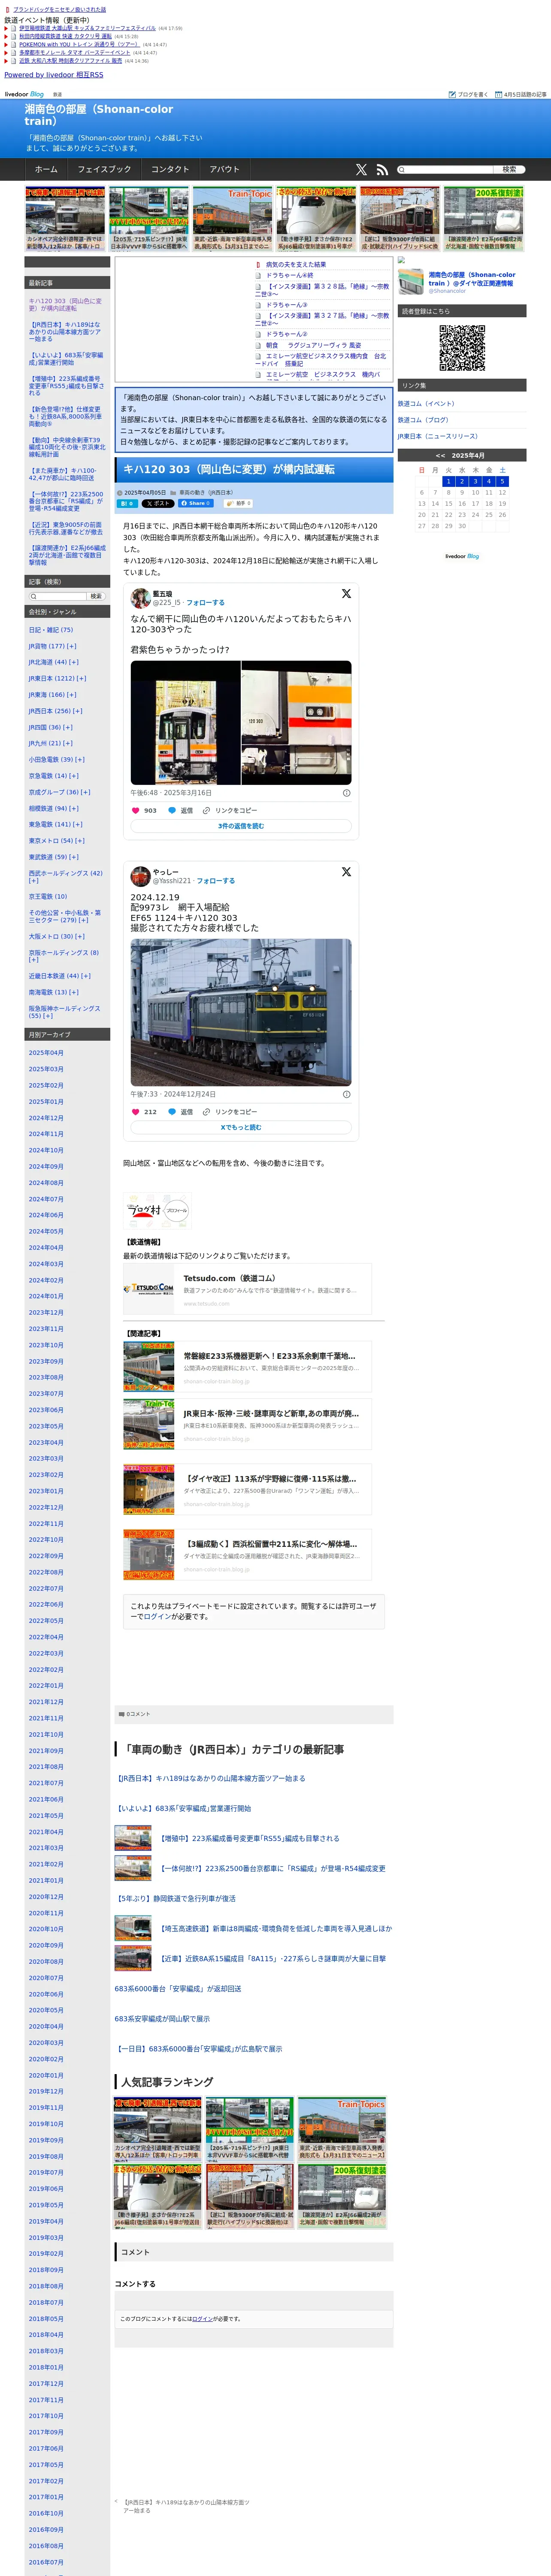Go to previous month in calendar
Screen dimensions: 551x2576
440,455
